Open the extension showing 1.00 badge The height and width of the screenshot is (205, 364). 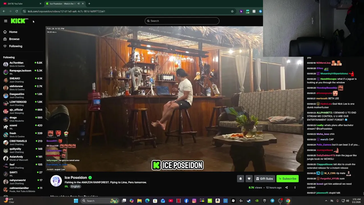[x=248, y=11]
